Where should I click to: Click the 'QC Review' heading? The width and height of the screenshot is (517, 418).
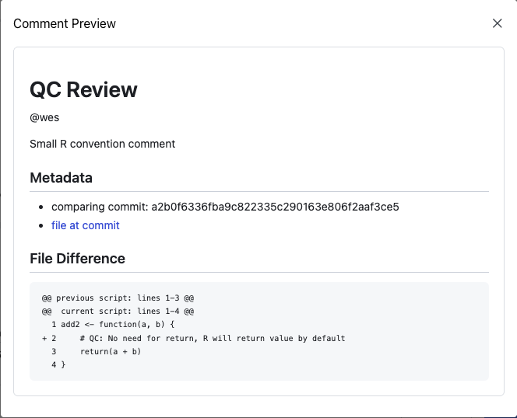click(83, 90)
